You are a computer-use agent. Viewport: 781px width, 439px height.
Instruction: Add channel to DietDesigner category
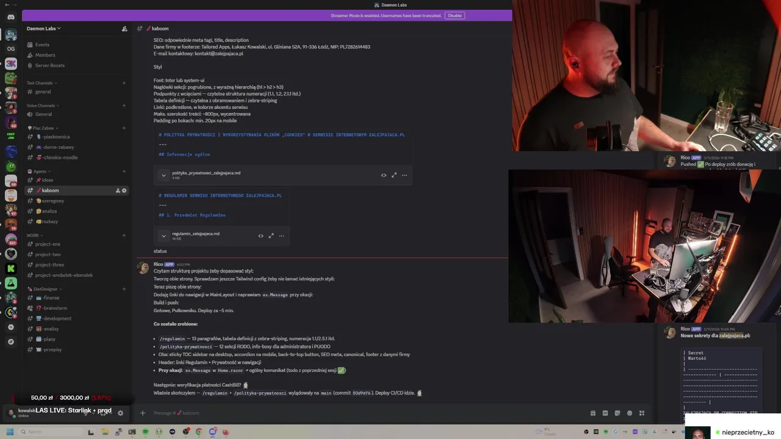click(x=124, y=289)
